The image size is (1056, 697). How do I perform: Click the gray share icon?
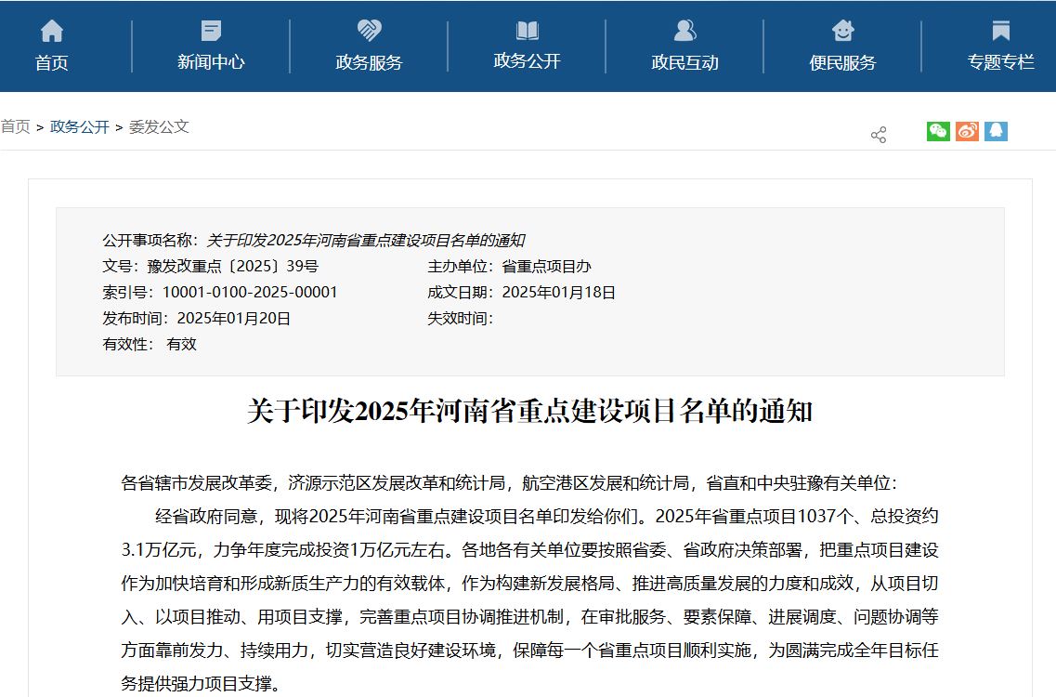[x=879, y=135]
